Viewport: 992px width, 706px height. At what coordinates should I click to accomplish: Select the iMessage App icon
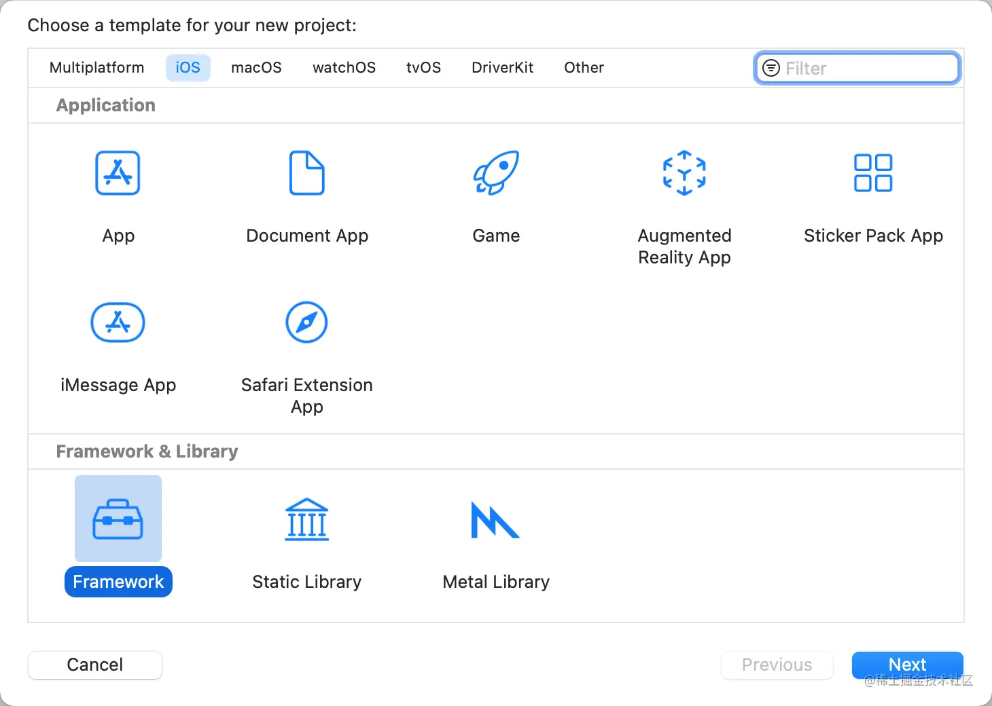pyautogui.click(x=118, y=322)
